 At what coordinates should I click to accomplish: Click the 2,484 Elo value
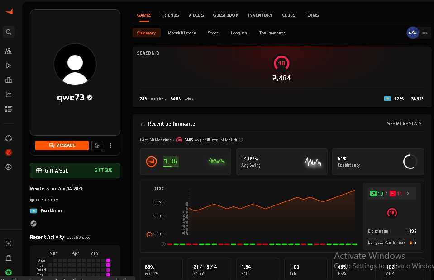(x=281, y=78)
